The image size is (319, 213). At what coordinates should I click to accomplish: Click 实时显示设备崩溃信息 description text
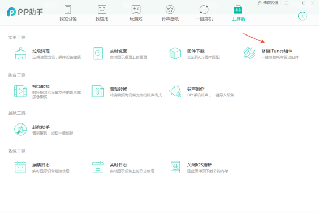tap(51, 171)
